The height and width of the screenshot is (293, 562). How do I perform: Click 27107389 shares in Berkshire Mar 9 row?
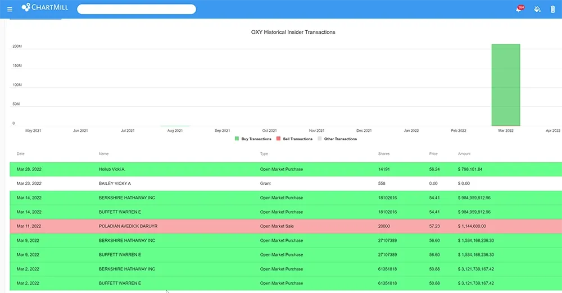(387, 241)
